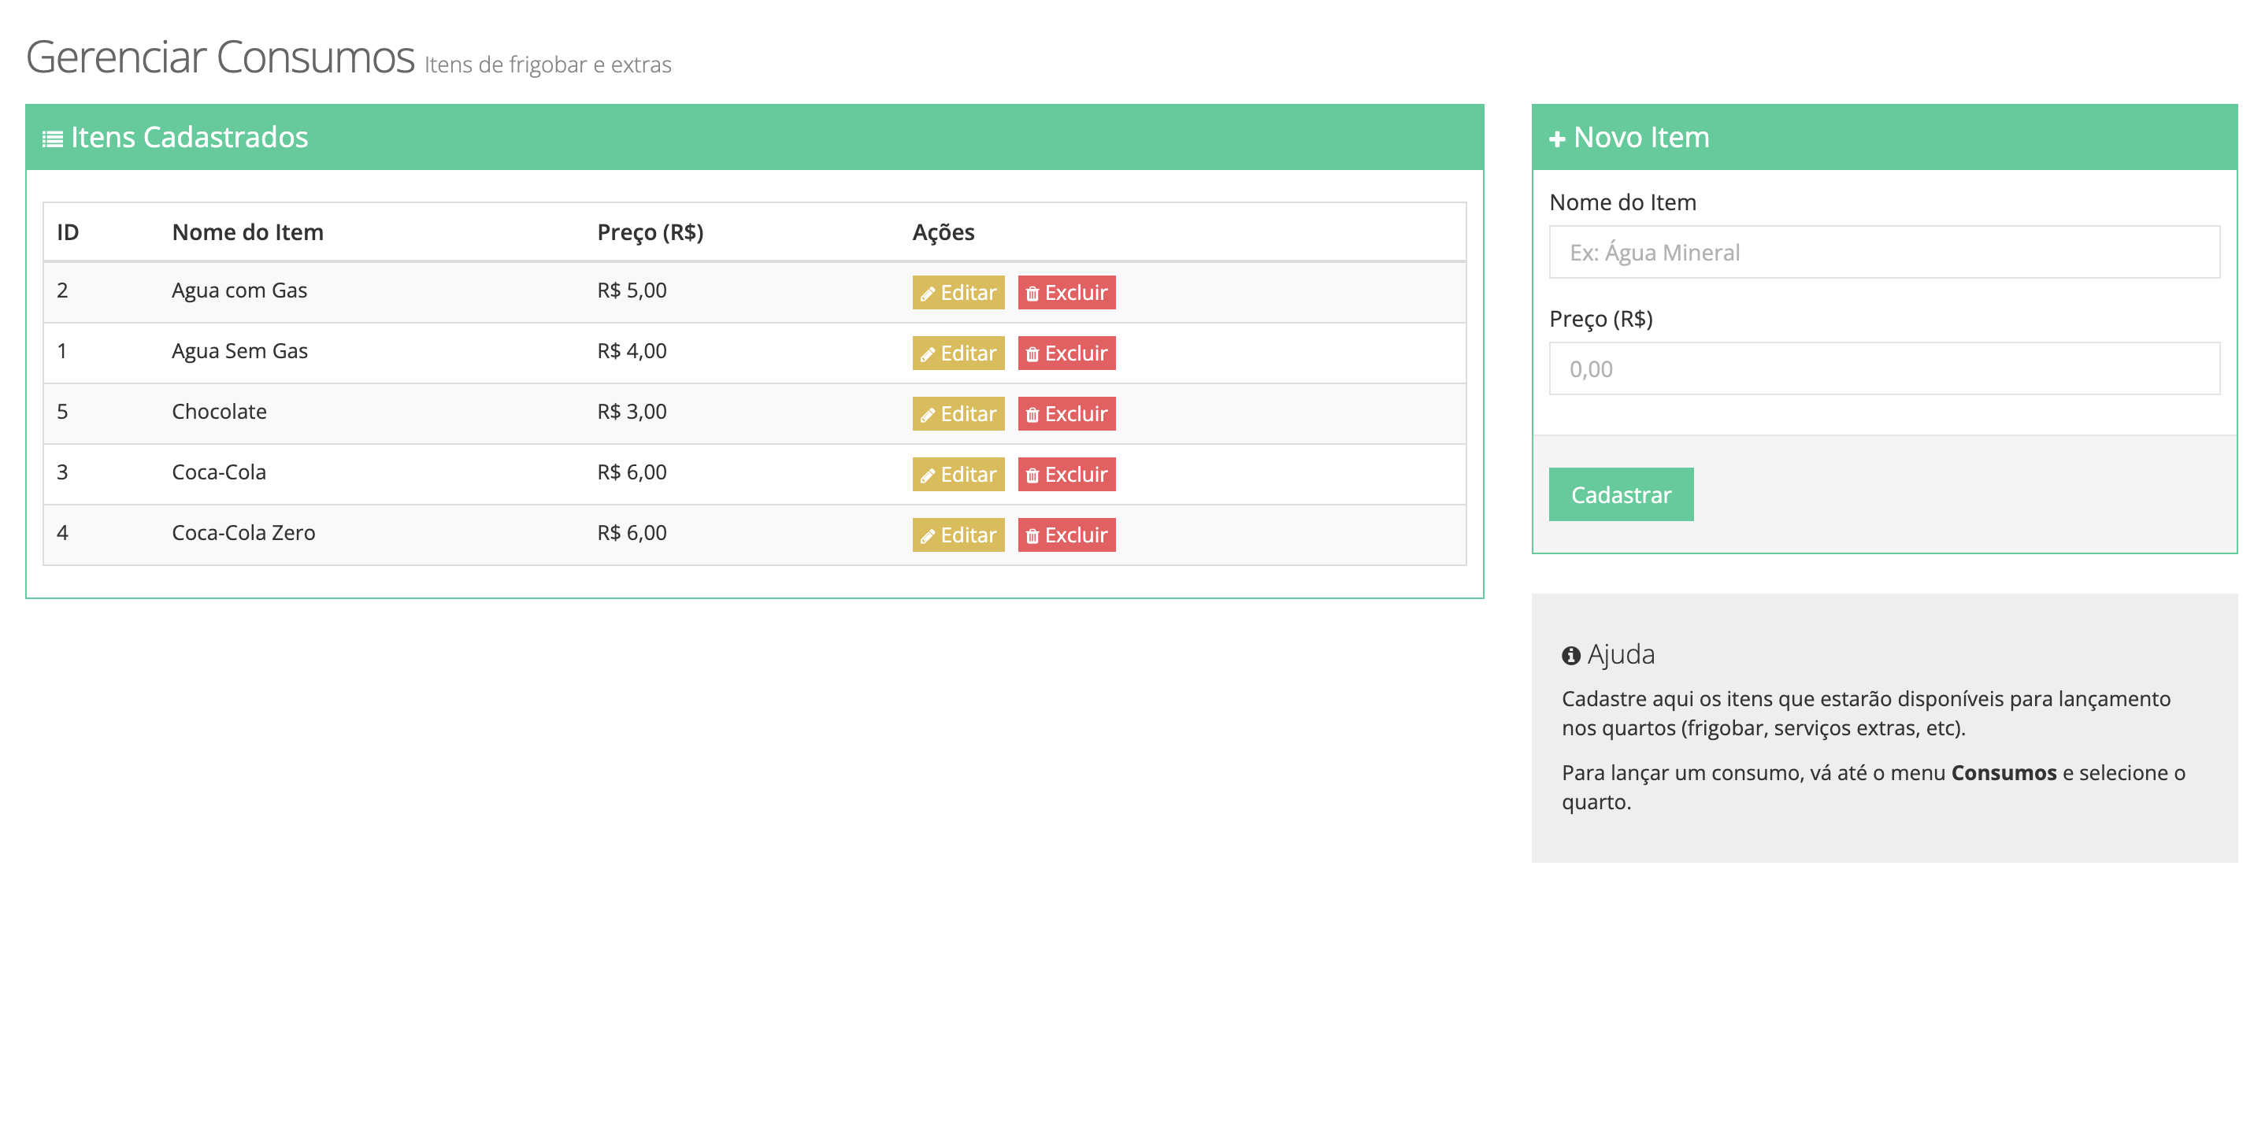Click the Preço (R$) table column header
This screenshot has width=2254, height=1121.
[x=650, y=231]
